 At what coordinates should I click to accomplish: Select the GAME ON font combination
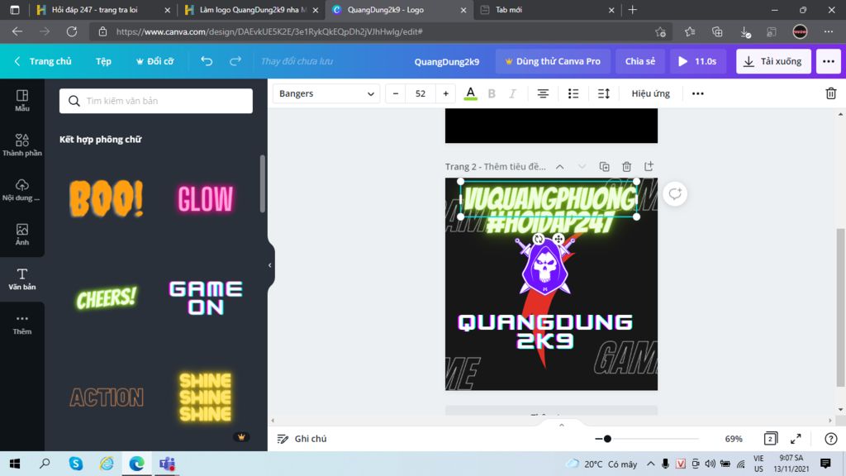206,297
